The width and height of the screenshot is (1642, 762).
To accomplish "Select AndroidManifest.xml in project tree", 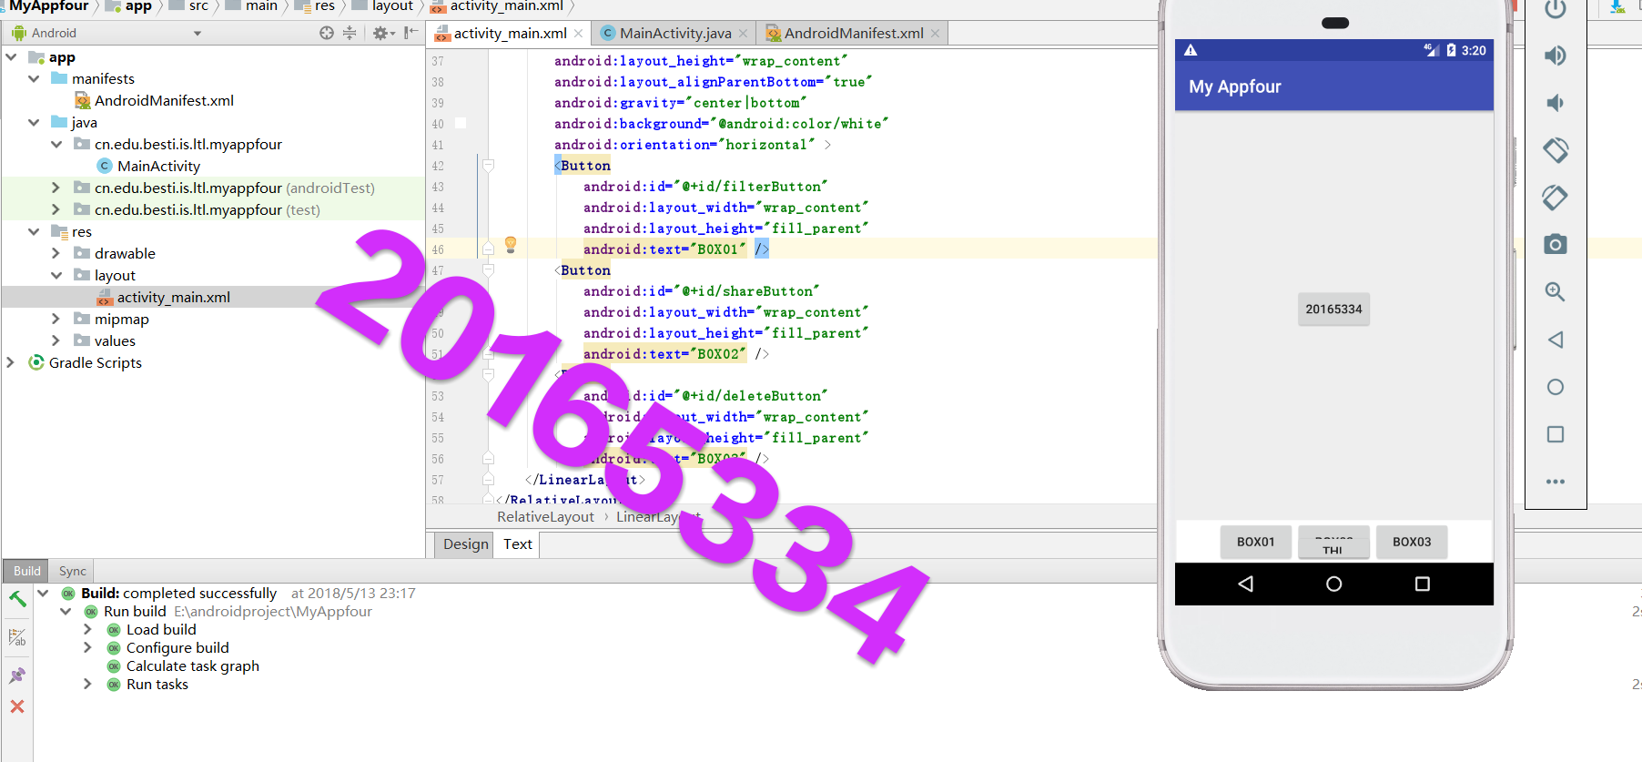I will tap(164, 100).
